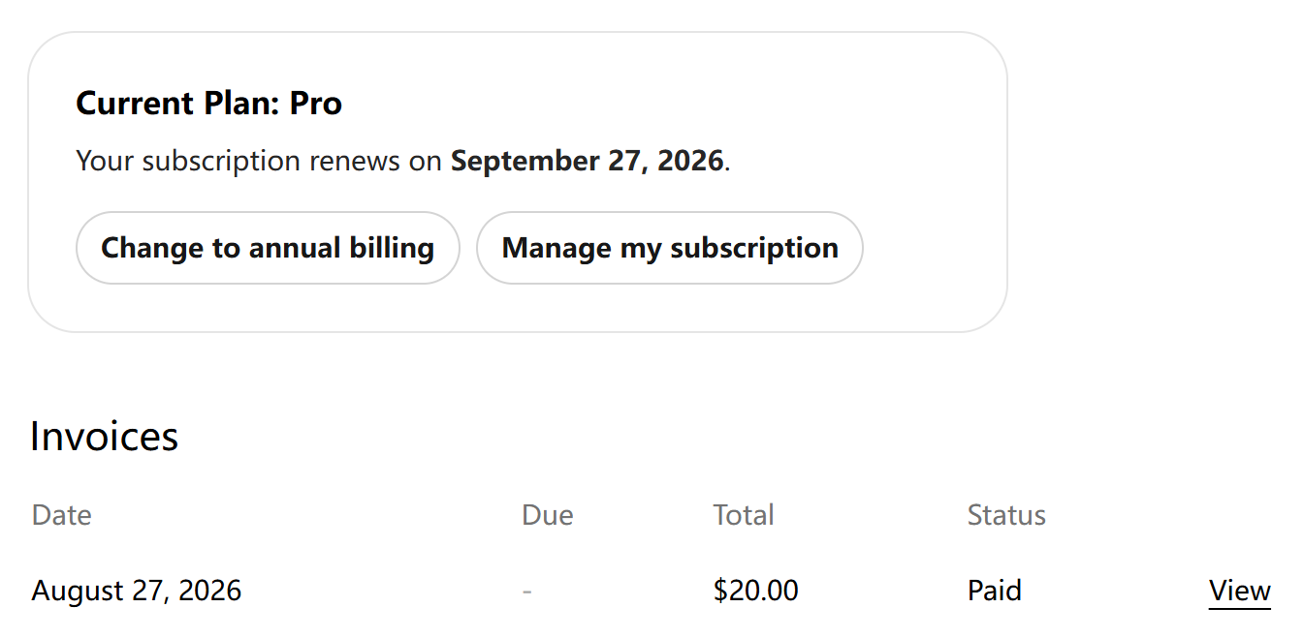1304x638 pixels.
Task: Click the Paid status of the invoice
Action: tap(995, 591)
